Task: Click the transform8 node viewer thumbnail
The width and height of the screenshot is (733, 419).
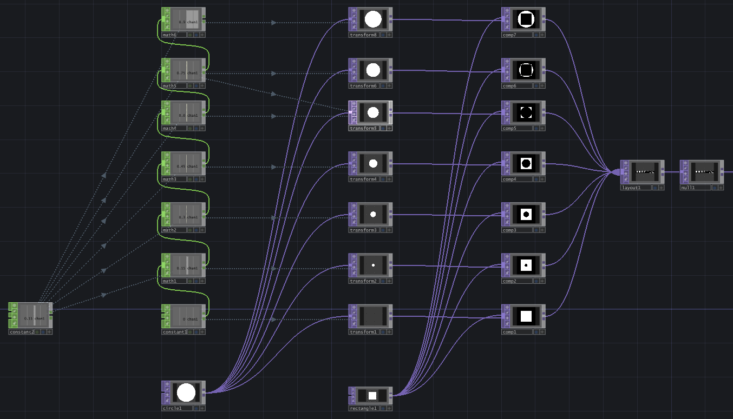Action: [x=374, y=19]
